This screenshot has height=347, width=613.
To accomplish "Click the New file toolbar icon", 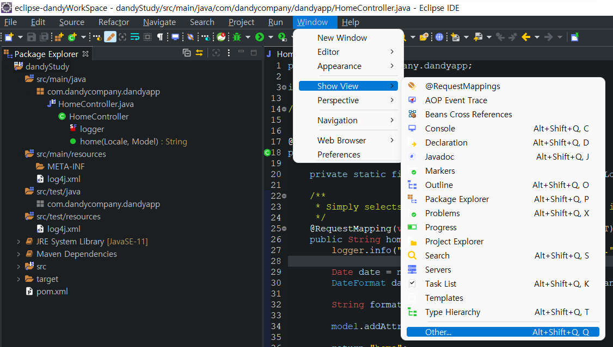I will (x=9, y=37).
